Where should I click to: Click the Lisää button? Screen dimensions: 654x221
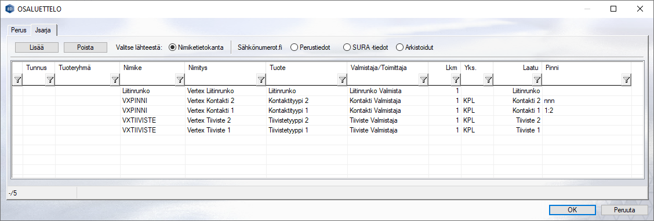[37, 47]
